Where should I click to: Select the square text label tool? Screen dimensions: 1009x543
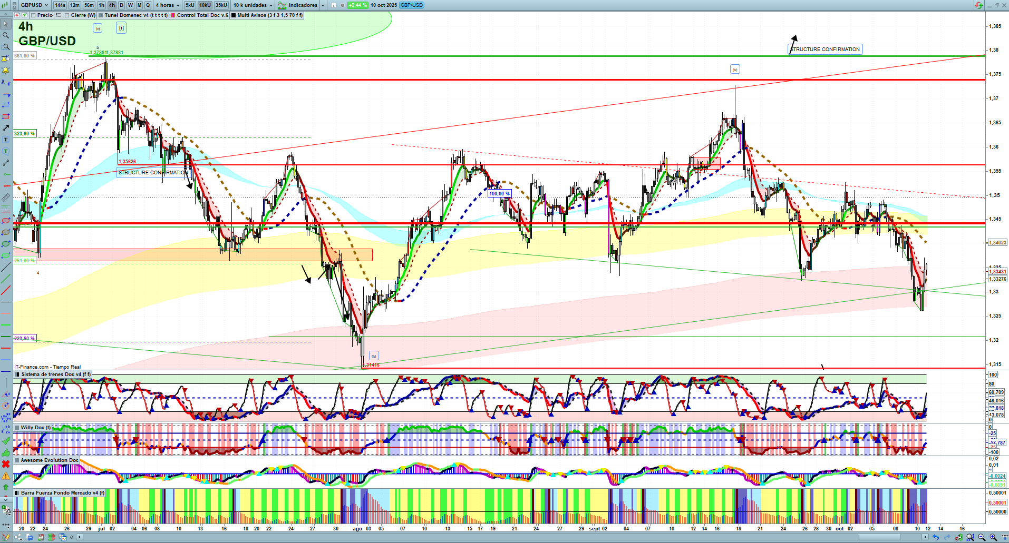pos(6,140)
